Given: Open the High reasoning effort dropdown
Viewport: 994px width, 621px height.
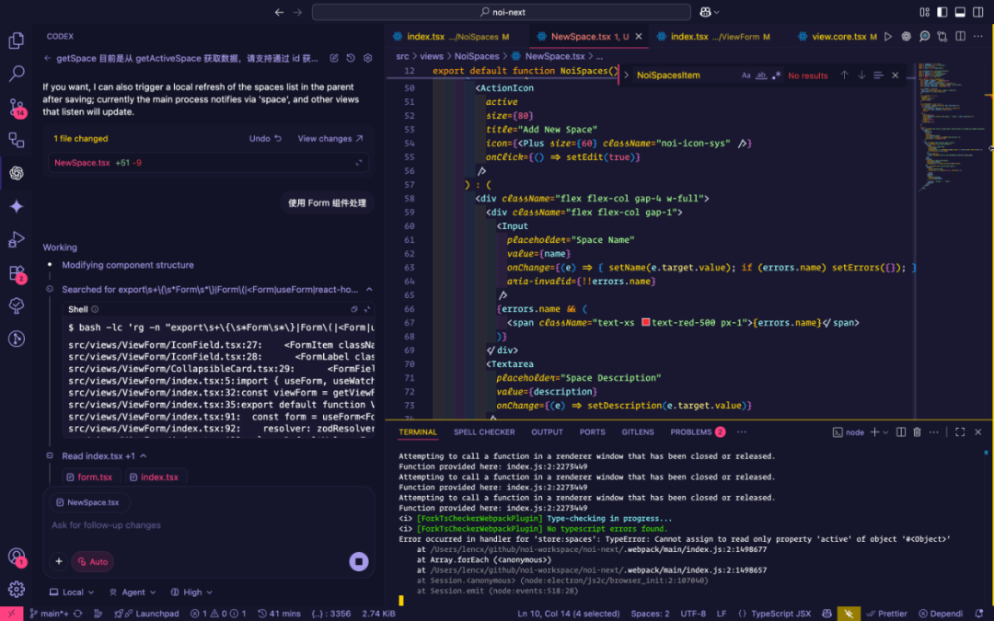Looking at the screenshot, I should (x=191, y=592).
